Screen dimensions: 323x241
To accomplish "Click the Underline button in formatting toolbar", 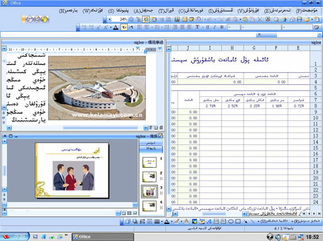I will (x=208, y=27).
